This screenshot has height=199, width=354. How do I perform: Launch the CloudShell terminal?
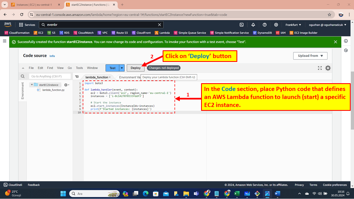[13, 185]
